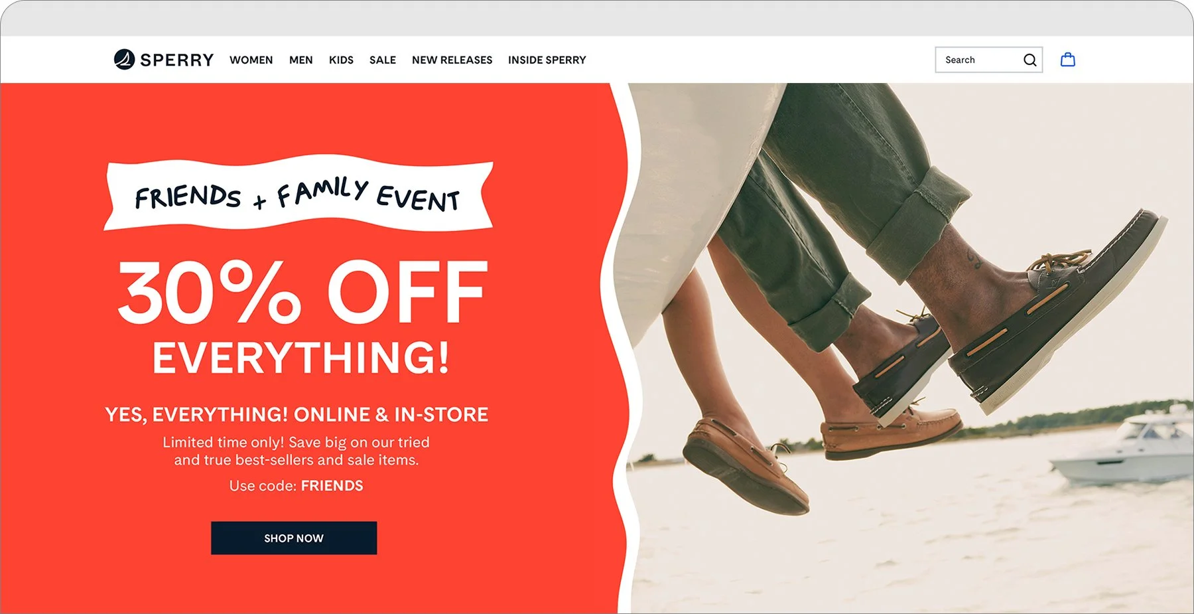Click the SHOP NOW button
Screen dimensions: 1194x614
point(294,538)
